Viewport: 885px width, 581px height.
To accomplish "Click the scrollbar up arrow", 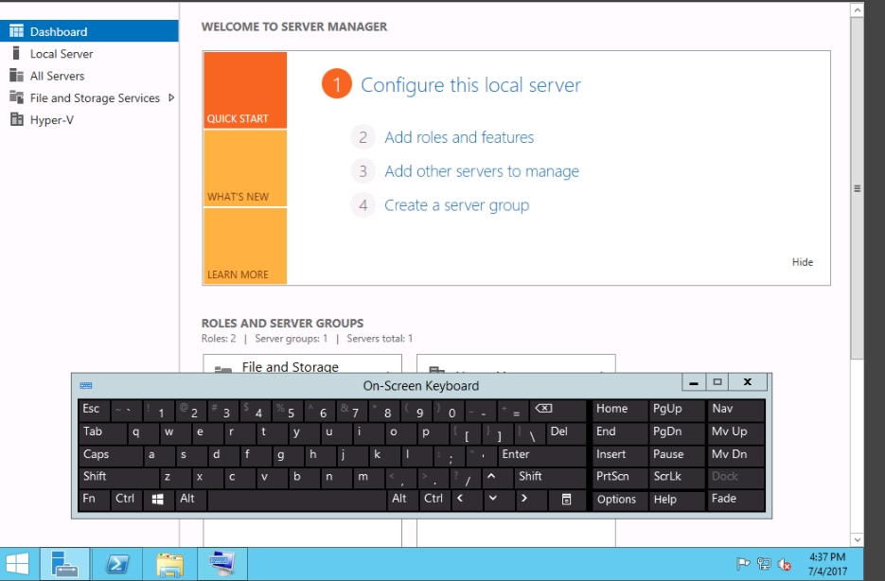I will click(857, 9).
